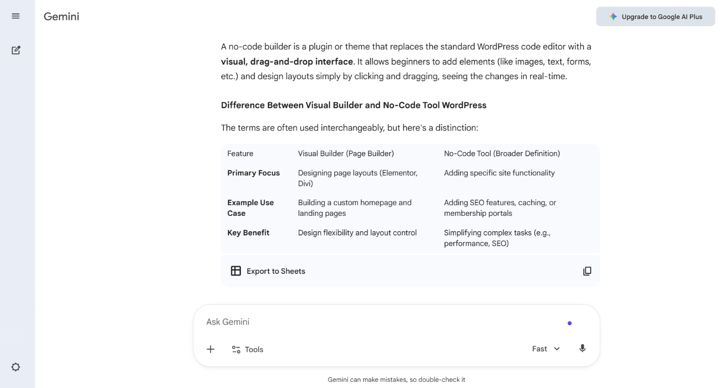Select the Example Use Case row label

[x=251, y=208]
